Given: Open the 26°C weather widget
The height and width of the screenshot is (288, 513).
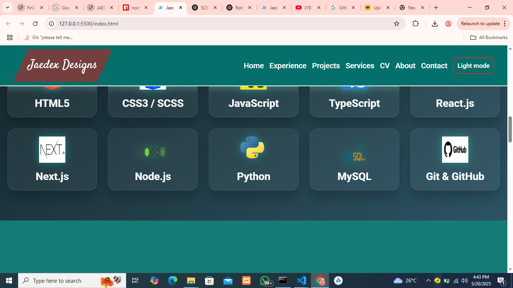Looking at the screenshot, I should tap(405, 280).
